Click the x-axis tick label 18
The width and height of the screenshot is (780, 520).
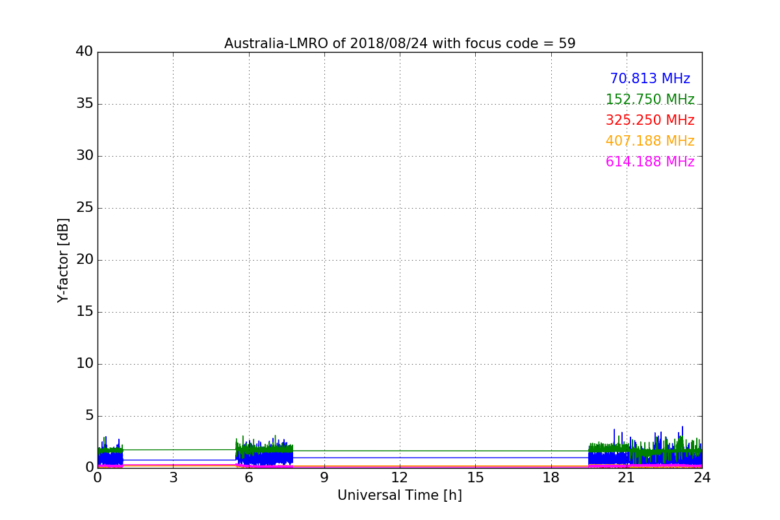point(551,478)
